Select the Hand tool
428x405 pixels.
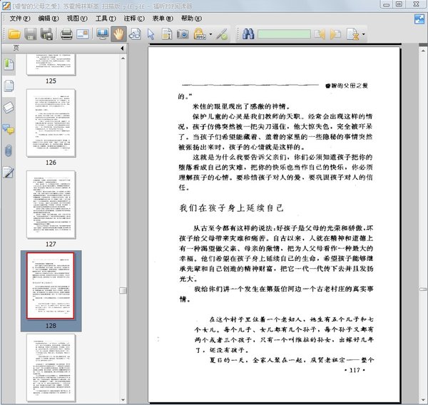point(118,34)
